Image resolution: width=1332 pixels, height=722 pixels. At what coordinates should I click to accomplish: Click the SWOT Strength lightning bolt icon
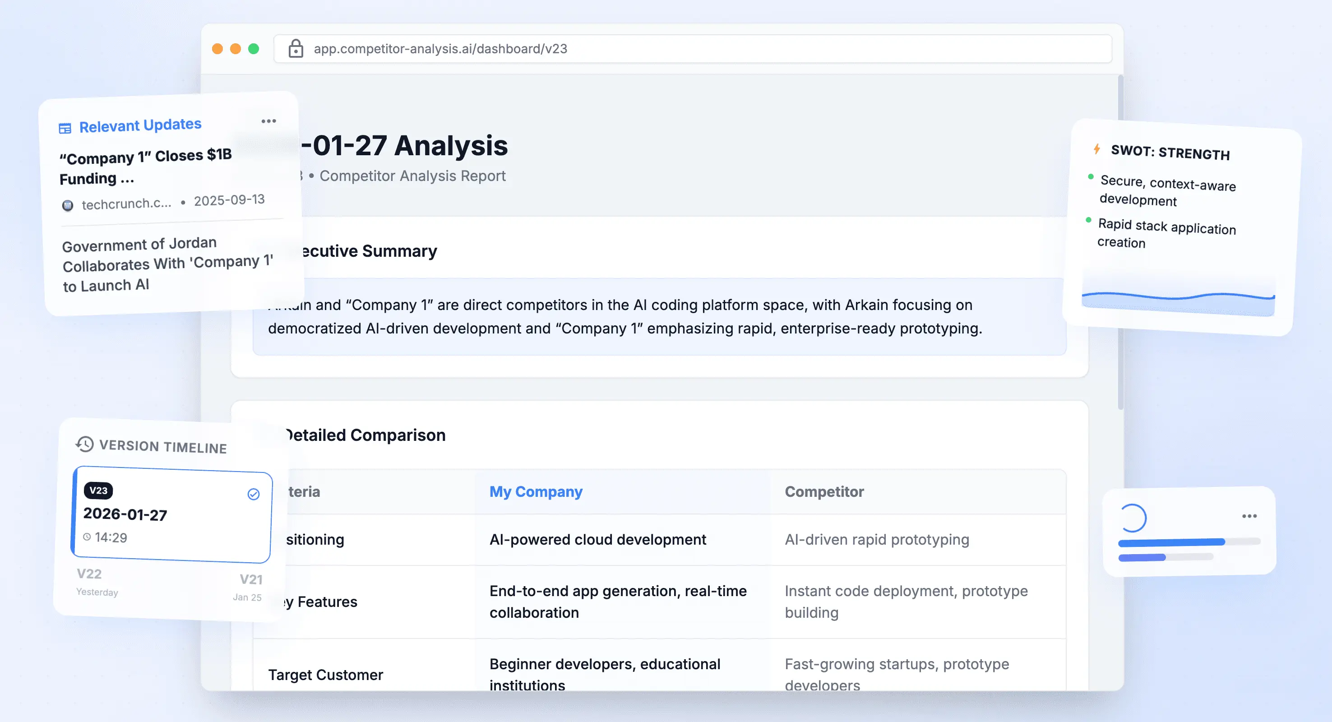pyautogui.click(x=1097, y=149)
